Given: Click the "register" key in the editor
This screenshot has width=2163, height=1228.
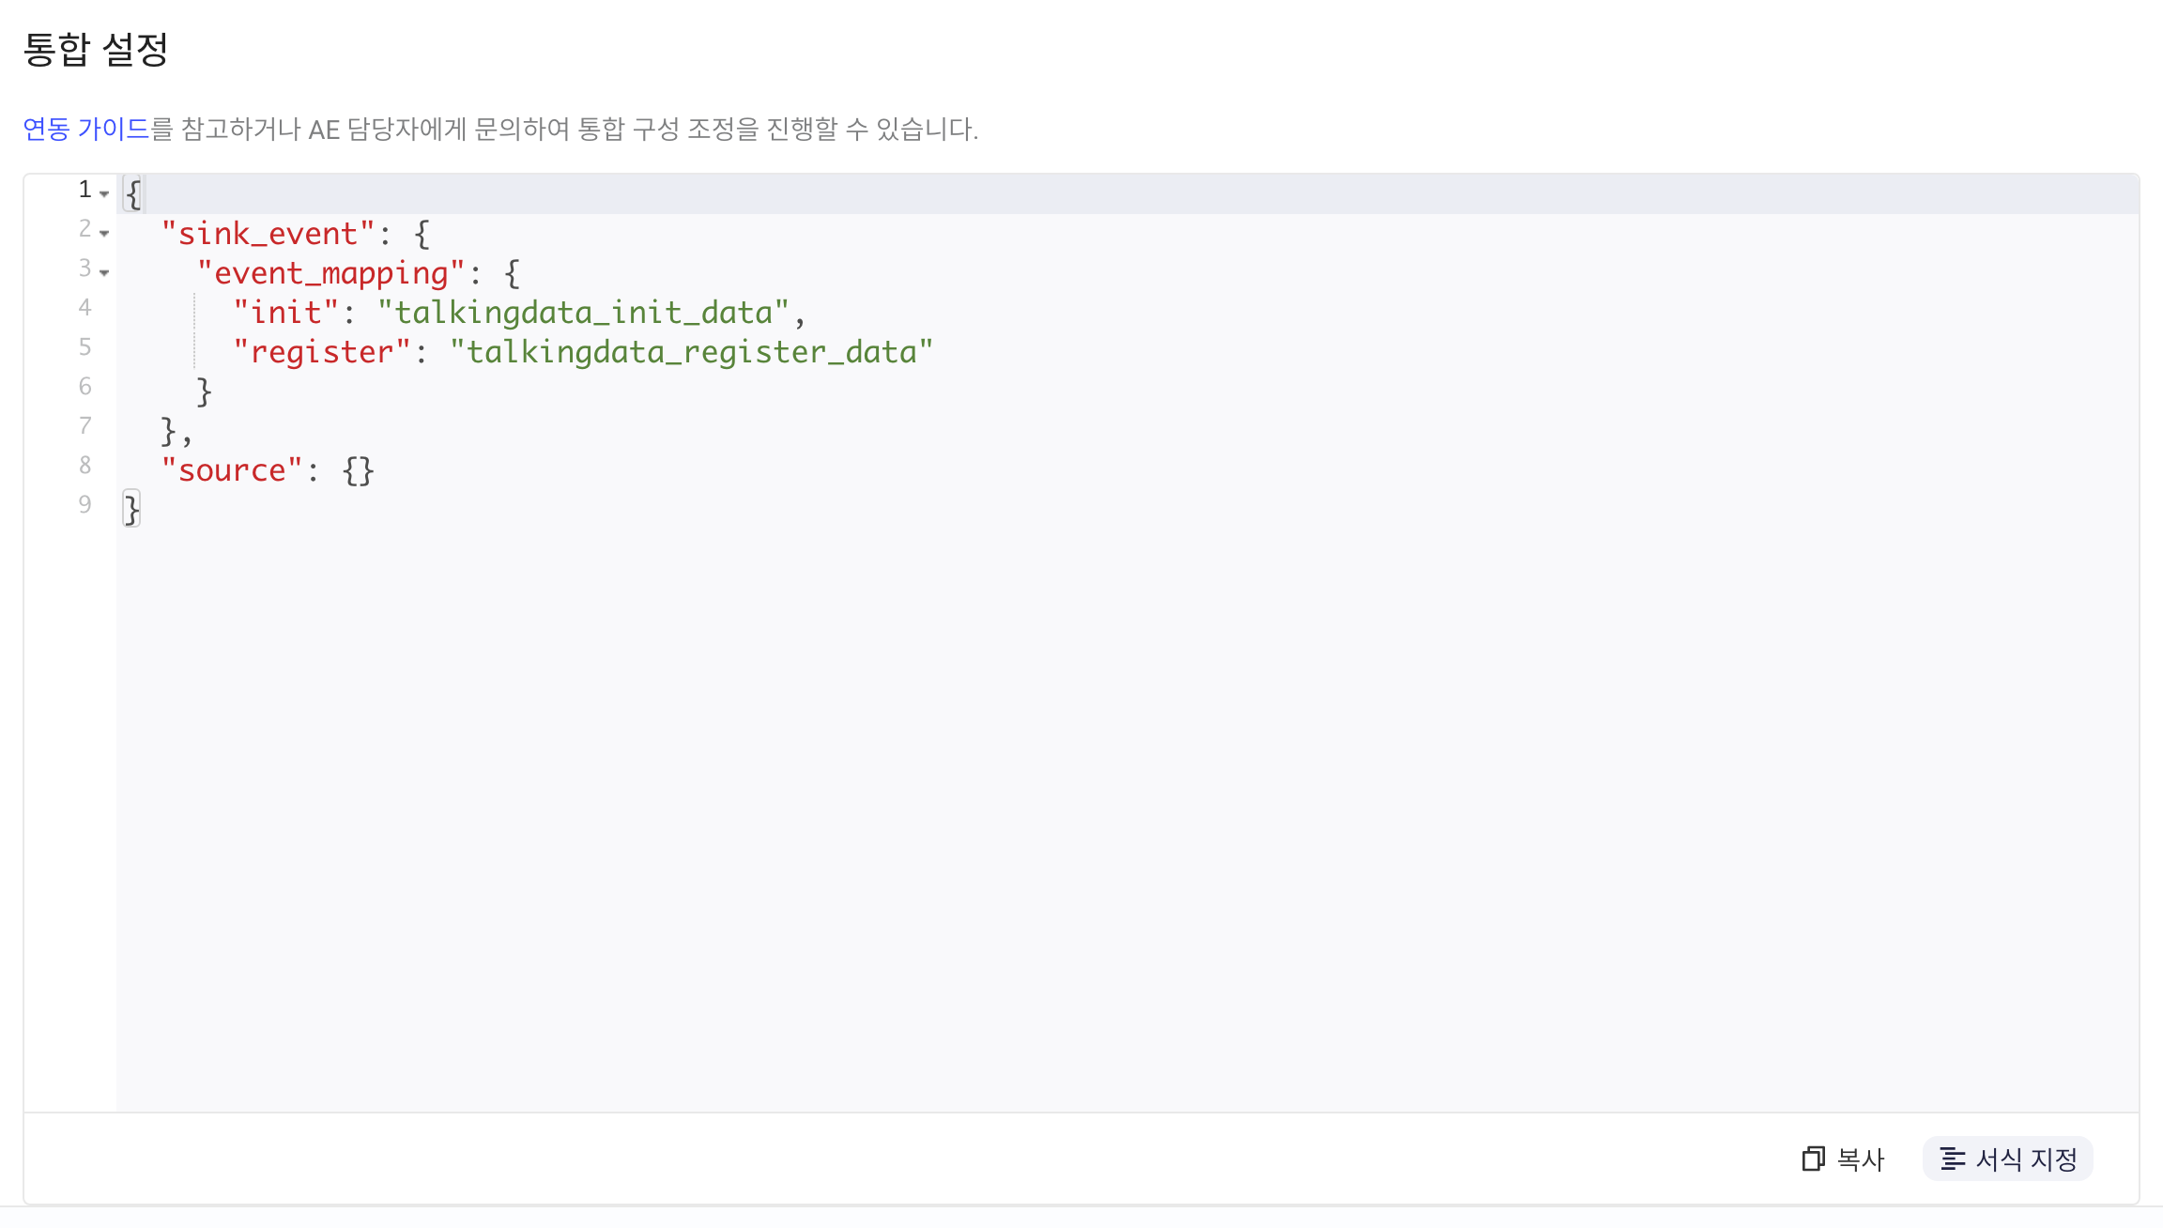Looking at the screenshot, I should click(x=322, y=352).
